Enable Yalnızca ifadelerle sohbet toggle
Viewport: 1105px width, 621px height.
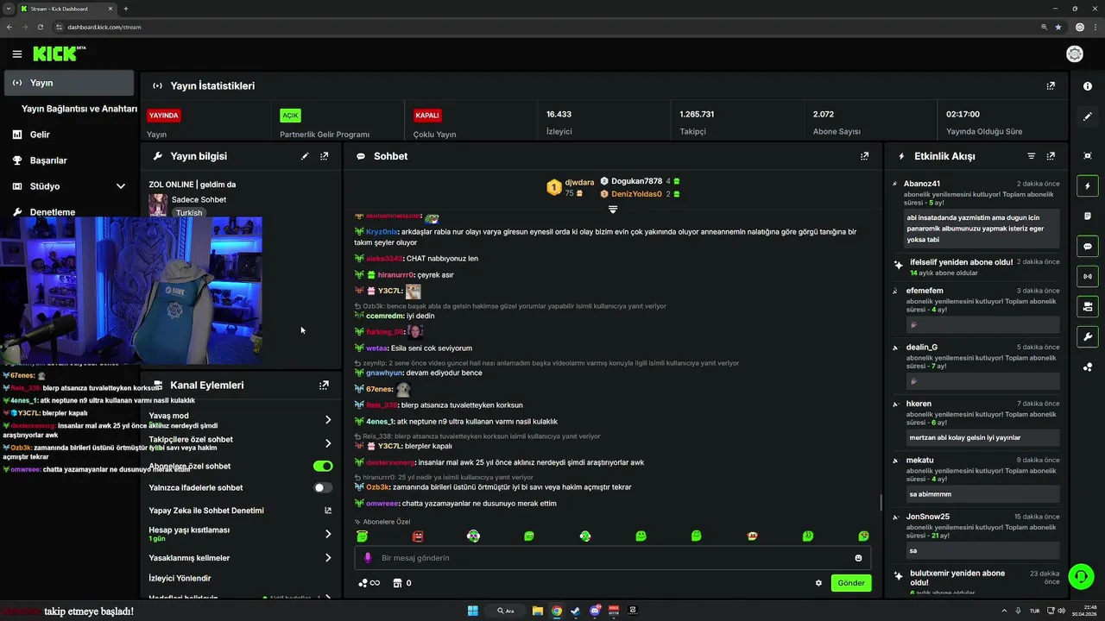point(323,487)
